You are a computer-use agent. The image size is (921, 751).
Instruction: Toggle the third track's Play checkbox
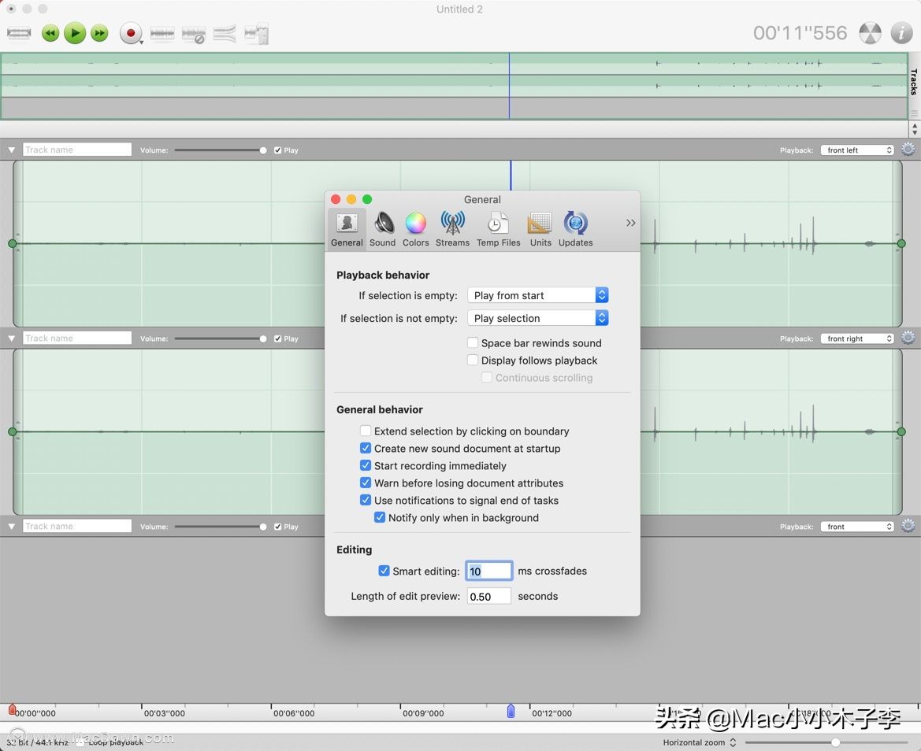click(x=278, y=527)
